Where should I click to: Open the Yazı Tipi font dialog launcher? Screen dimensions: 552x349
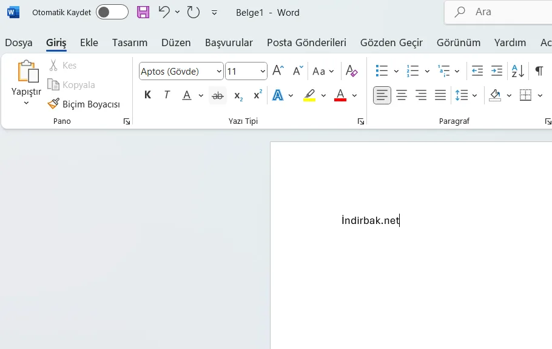[x=361, y=121]
